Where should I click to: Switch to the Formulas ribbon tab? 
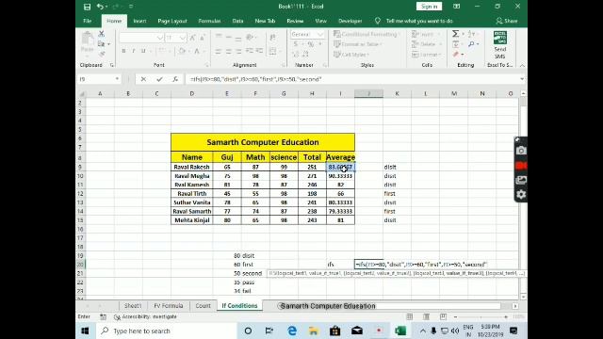pos(209,21)
